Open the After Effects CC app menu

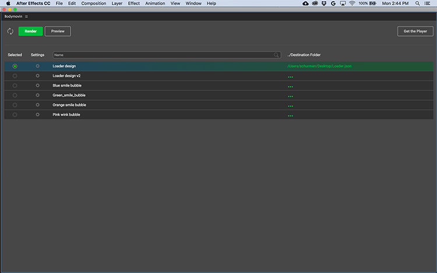(x=33, y=3)
